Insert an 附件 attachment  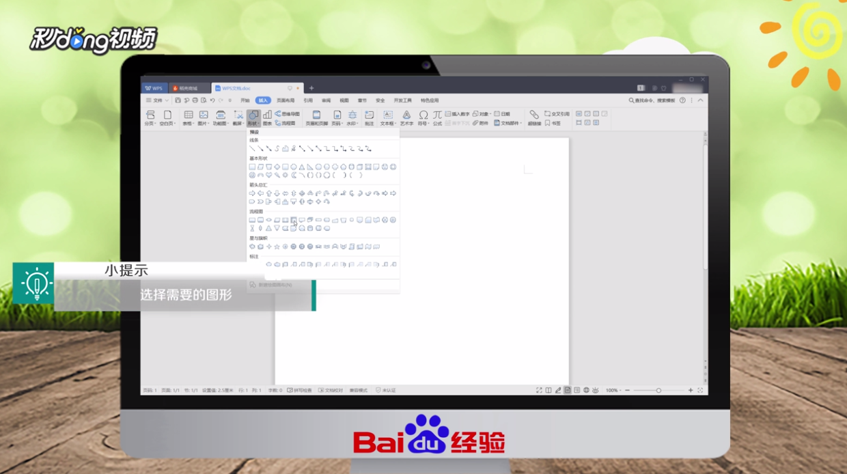pyautogui.click(x=481, y=123)
